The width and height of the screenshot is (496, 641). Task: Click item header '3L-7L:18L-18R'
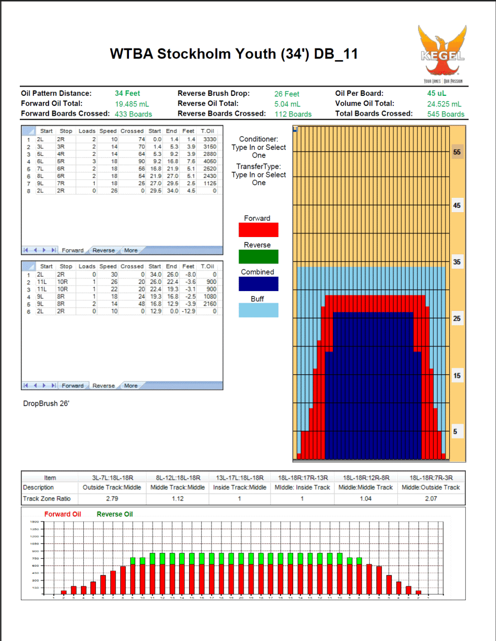[x=112, y=478]
